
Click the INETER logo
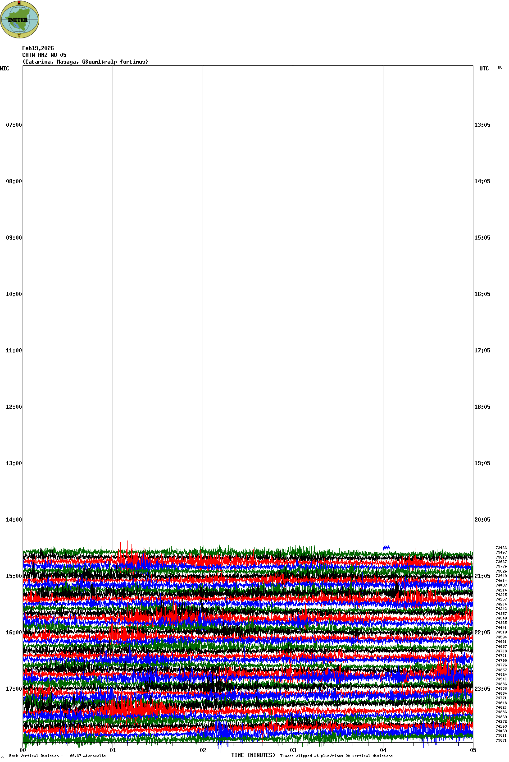[20, 20]
